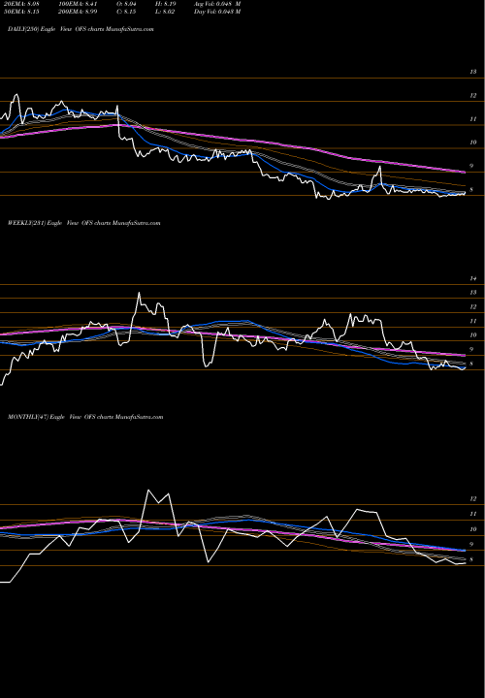Click the 8 price label on weekly chart
485x698 pixels.
click(471, 365)
